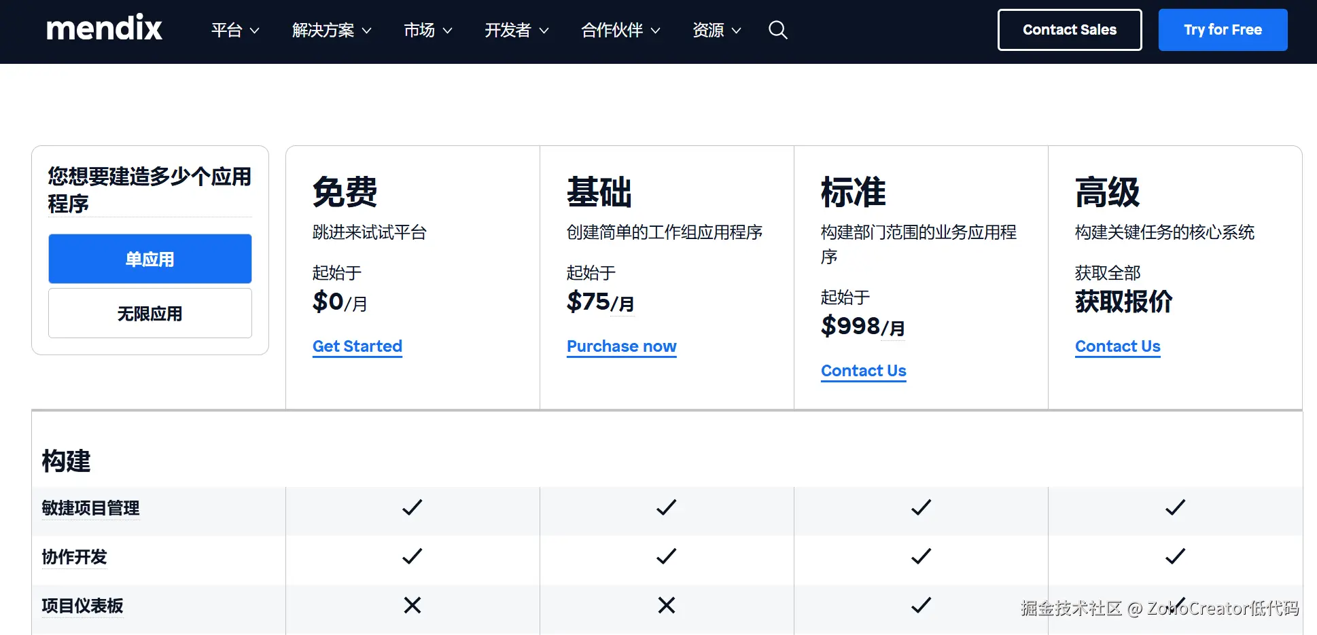Click the $75/月 price
Viewport: 1317px width, 635px height.
click(601, 302)
